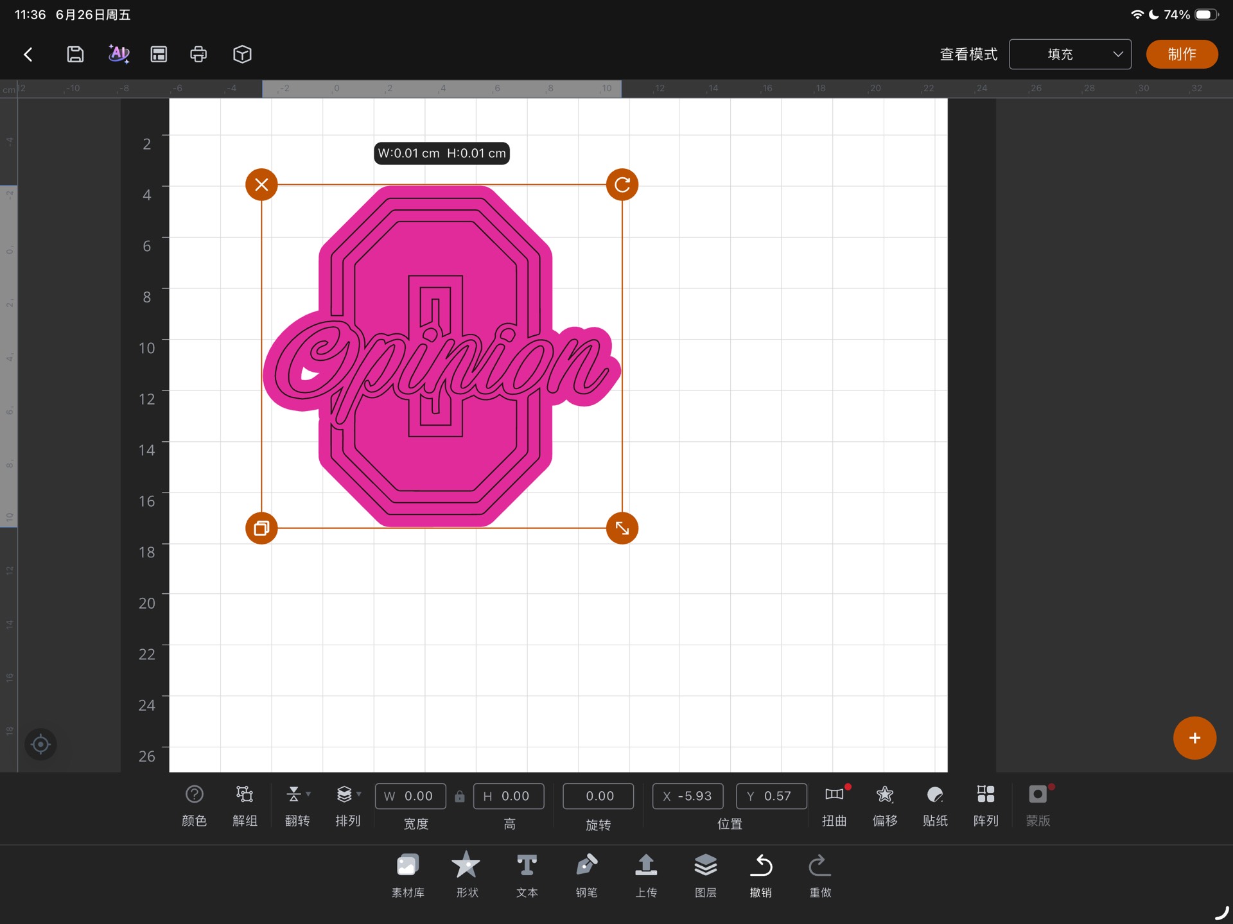This screenshot has width=1233, height=924.
Task: Click the duplicate handle on the selection
Action: pos(261,528)
